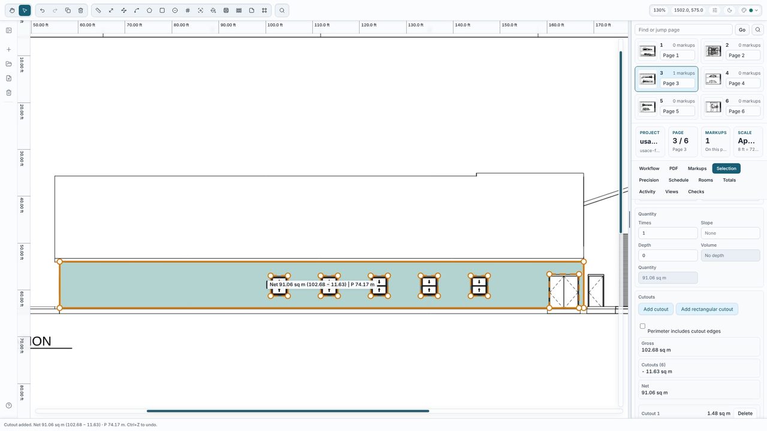Click Add rectangular cutout button
The height and width of the screenshot is (431, 767).
point(707,309)
